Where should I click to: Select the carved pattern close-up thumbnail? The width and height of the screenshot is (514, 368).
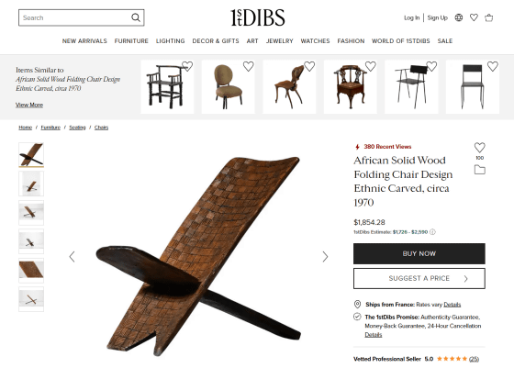point(31,271)
